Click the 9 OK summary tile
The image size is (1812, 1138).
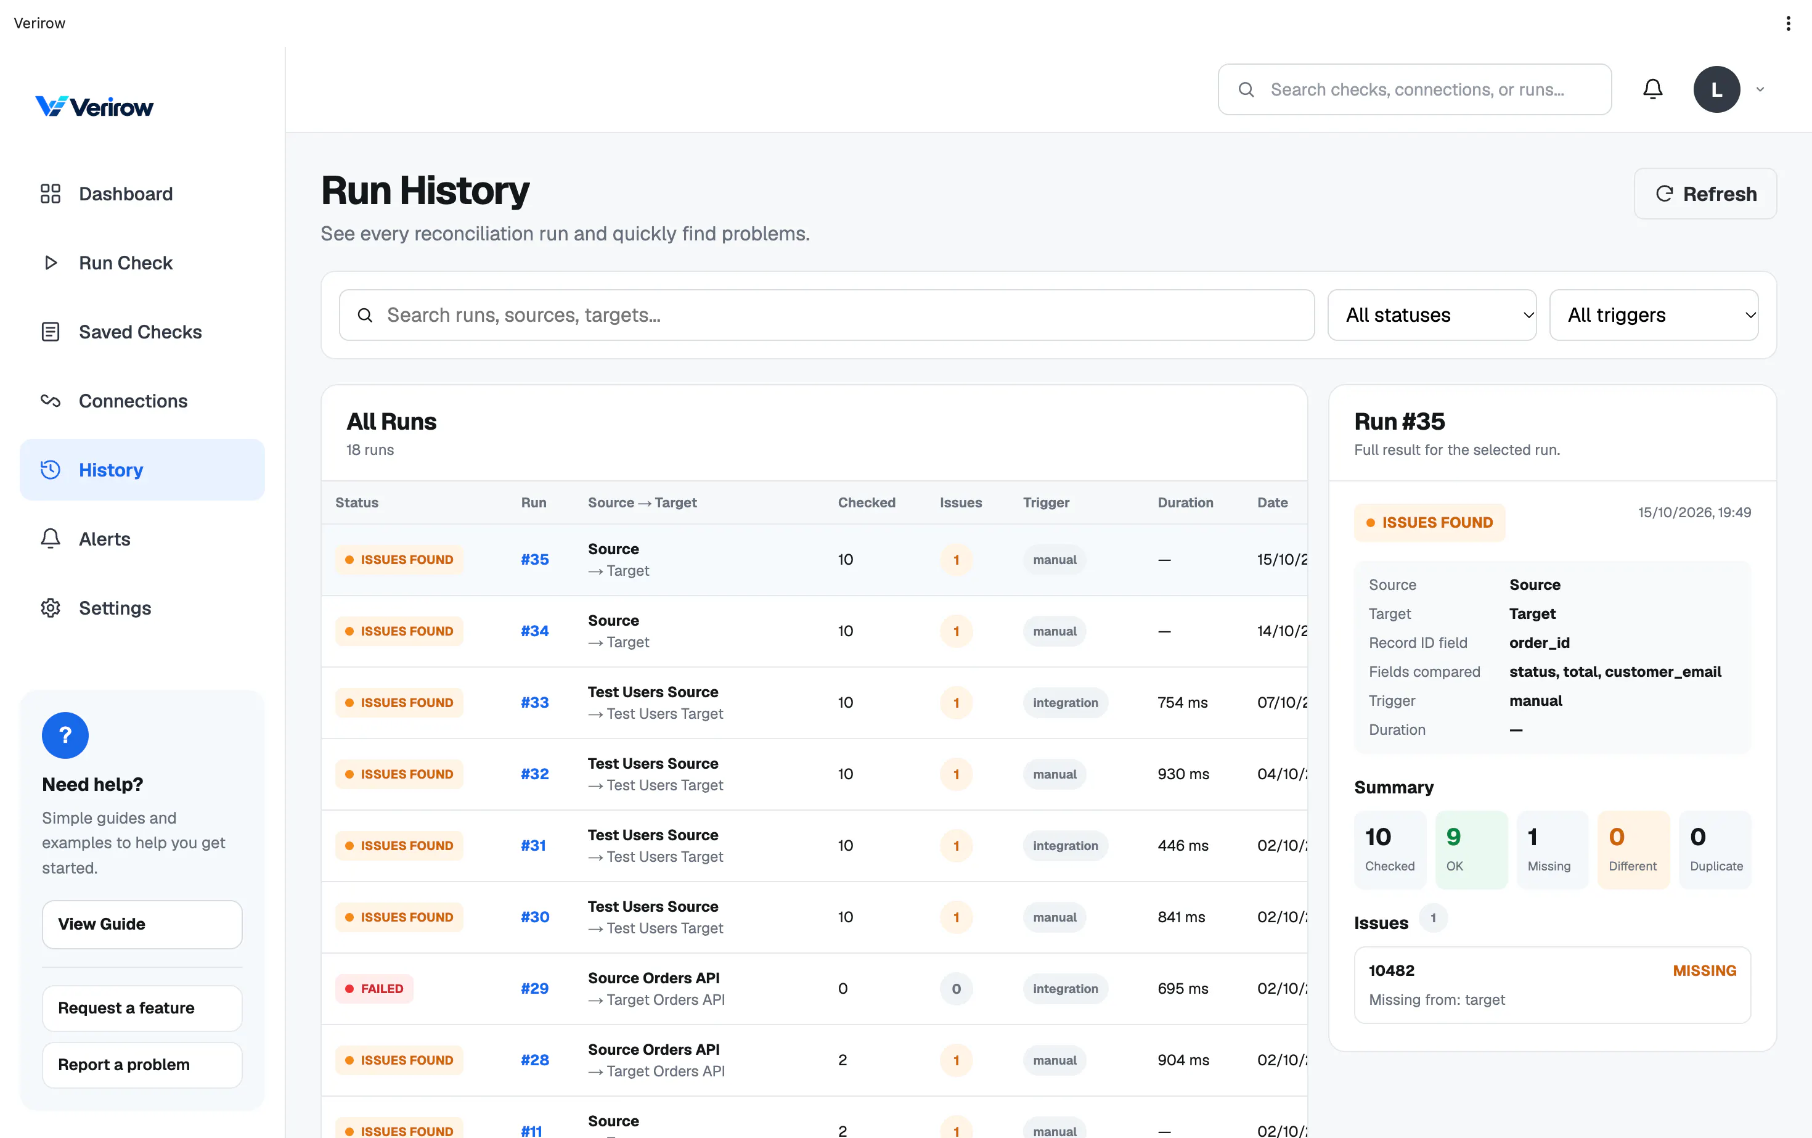[x=1471, y=849]
